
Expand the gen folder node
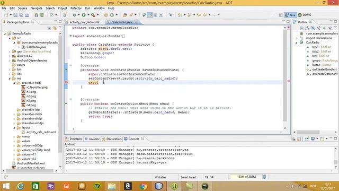(10, 51)
